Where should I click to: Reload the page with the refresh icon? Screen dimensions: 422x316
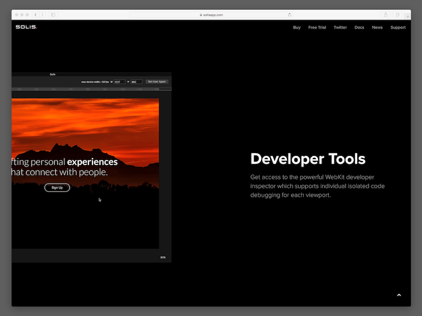tap(289, 15)
